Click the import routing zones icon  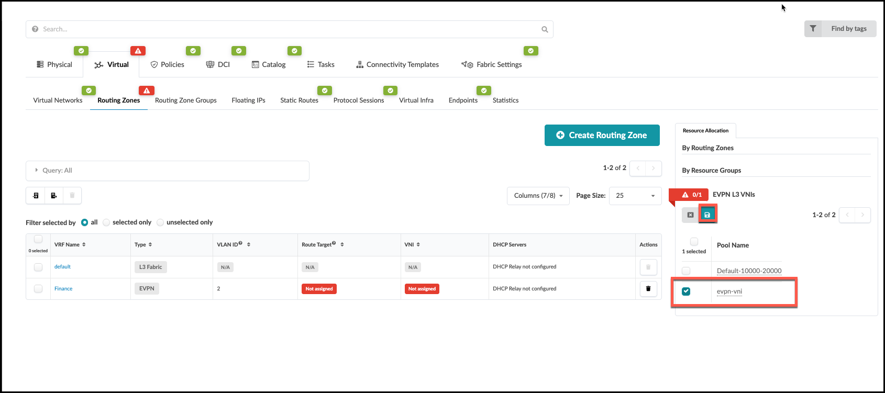pos(36,196)
